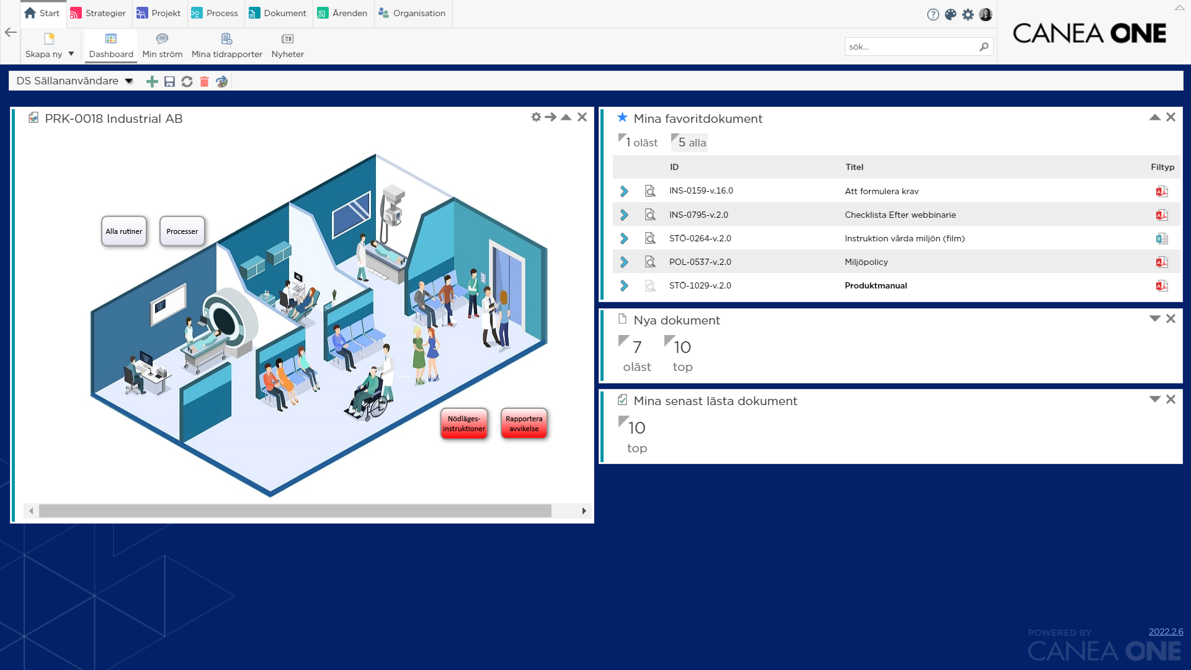Open PDF file icon for Miljöpolicy

tap(1161, 262)
